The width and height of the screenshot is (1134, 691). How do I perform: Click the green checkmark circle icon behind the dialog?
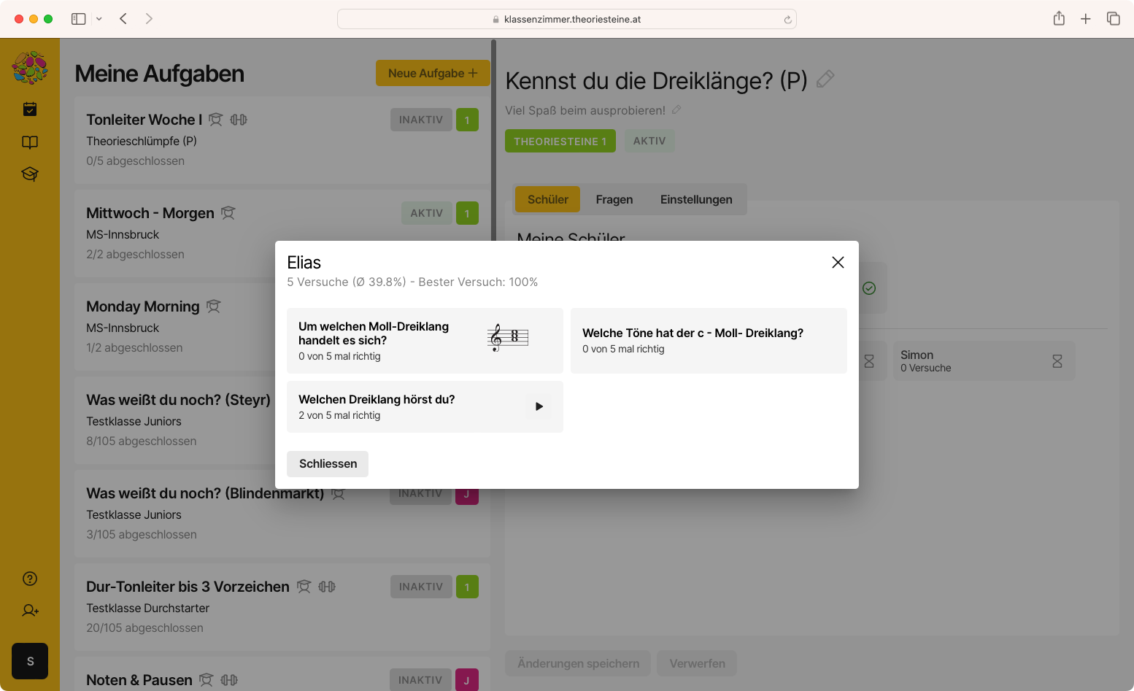(869, 288)
